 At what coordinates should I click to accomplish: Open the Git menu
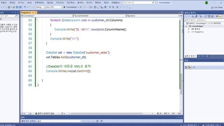[x=29, y=2]
